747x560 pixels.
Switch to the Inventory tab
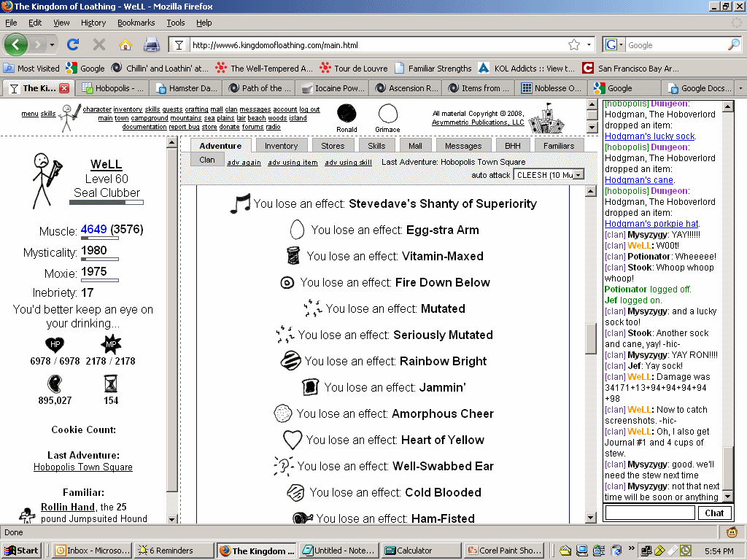pyautogui.click(x=281, y=146)
